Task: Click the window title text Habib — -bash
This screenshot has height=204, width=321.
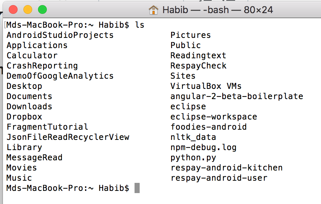Action: pos(196,10)
